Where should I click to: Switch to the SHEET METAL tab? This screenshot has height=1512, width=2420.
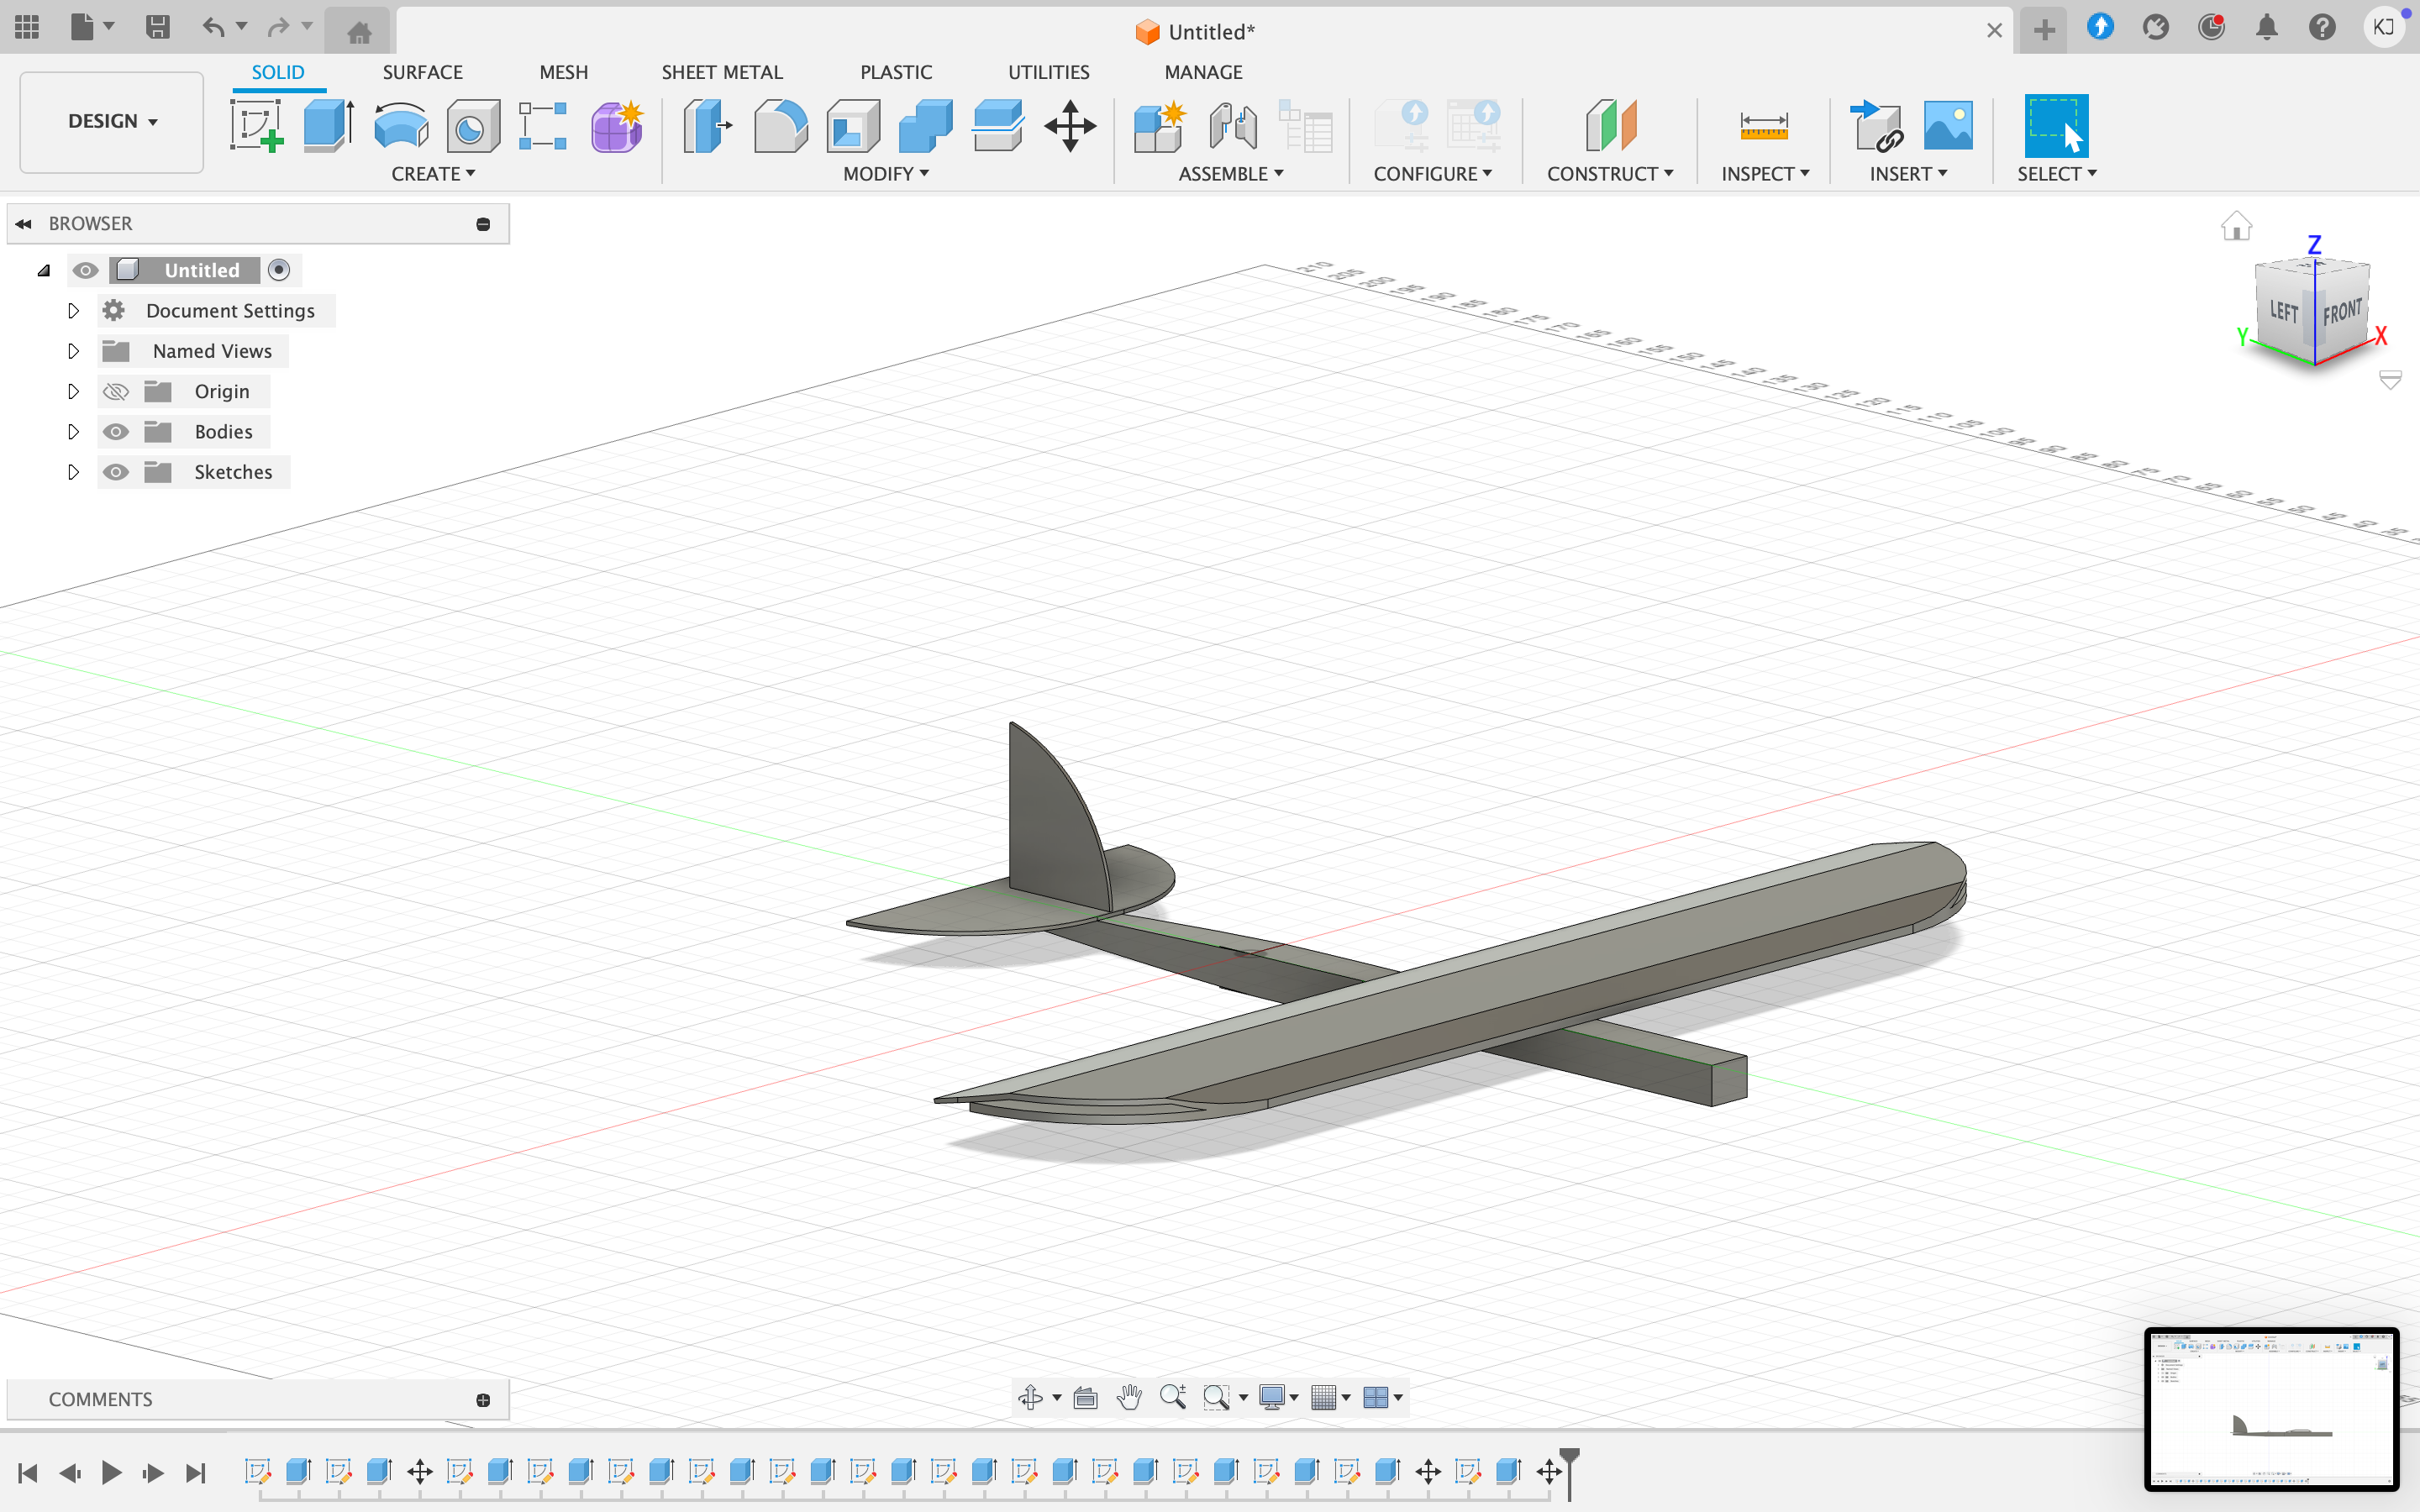point(722,72)
